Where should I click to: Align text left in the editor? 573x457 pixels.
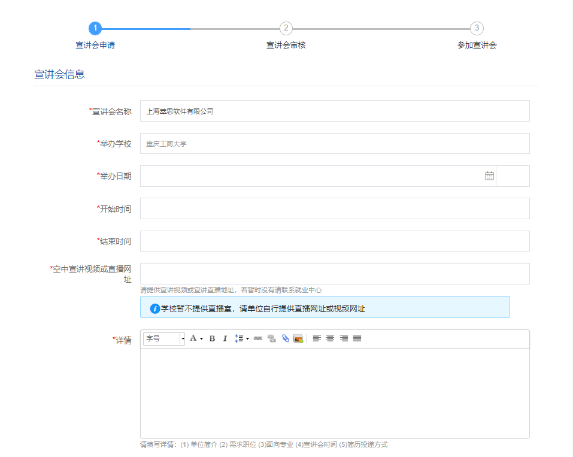coord(317,338)
